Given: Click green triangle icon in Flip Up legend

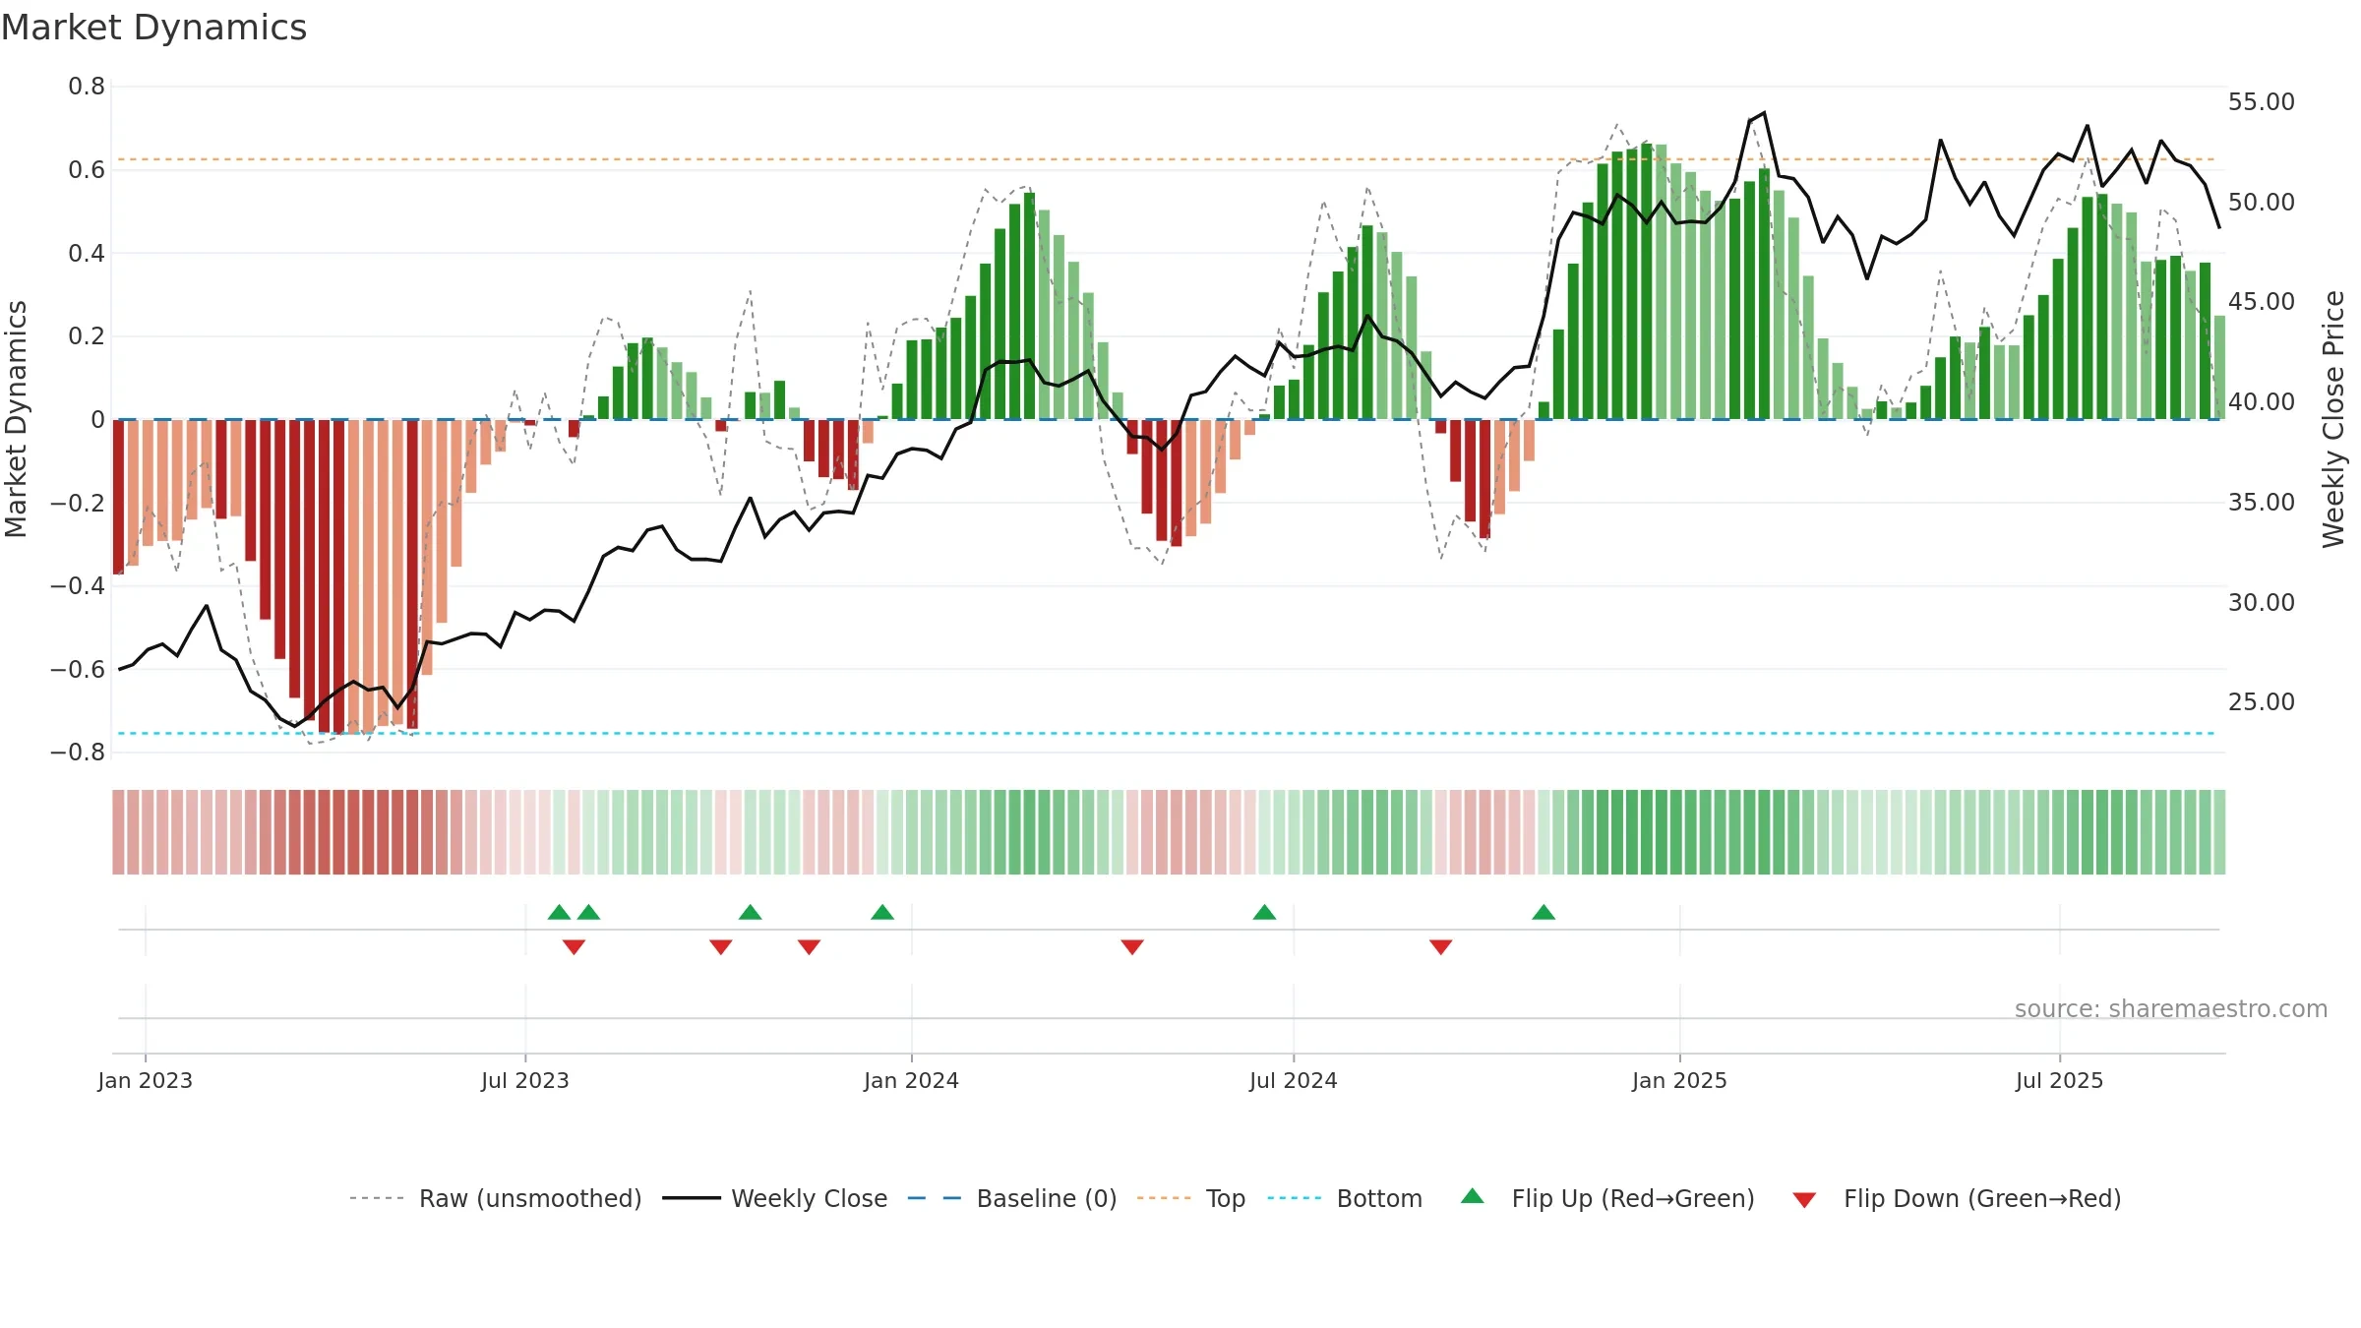Looking at the screenshot, I should coord(1473,1196).
